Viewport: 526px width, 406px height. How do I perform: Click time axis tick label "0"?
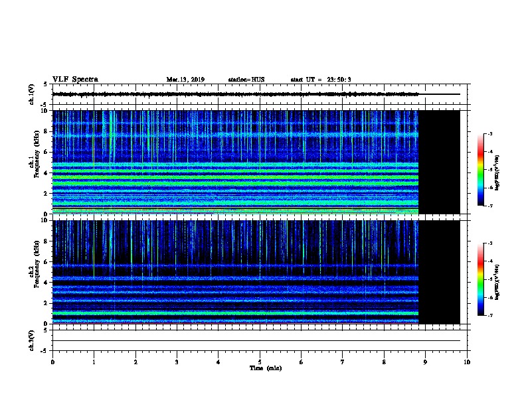(52, 362)
